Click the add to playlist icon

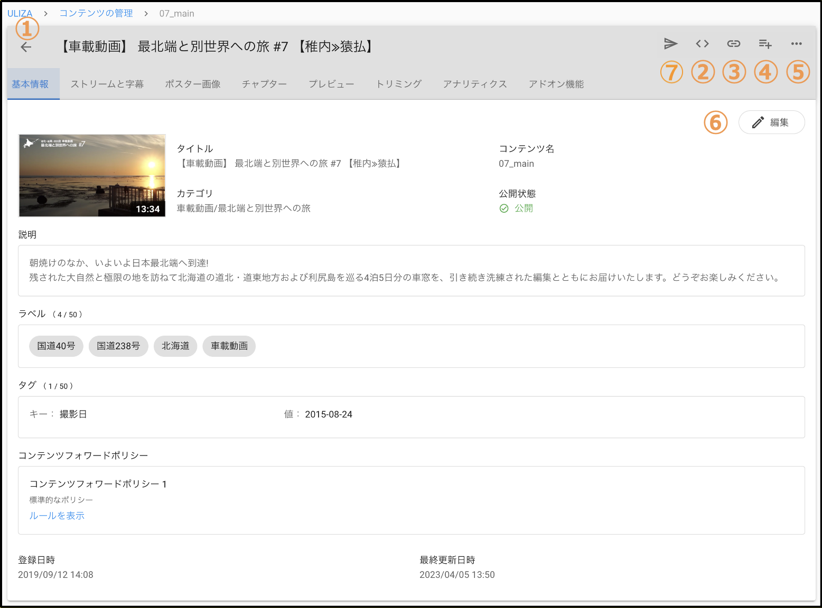[765, 44]
